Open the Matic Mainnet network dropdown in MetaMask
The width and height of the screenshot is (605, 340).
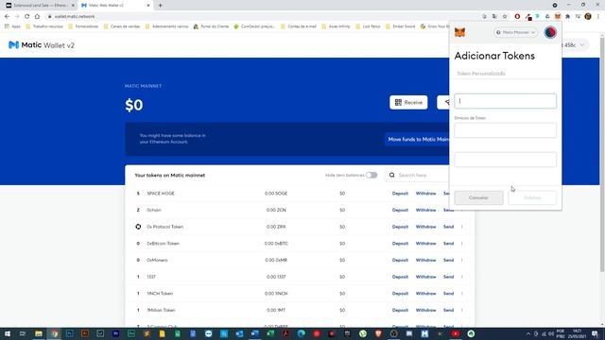[516, 32]
